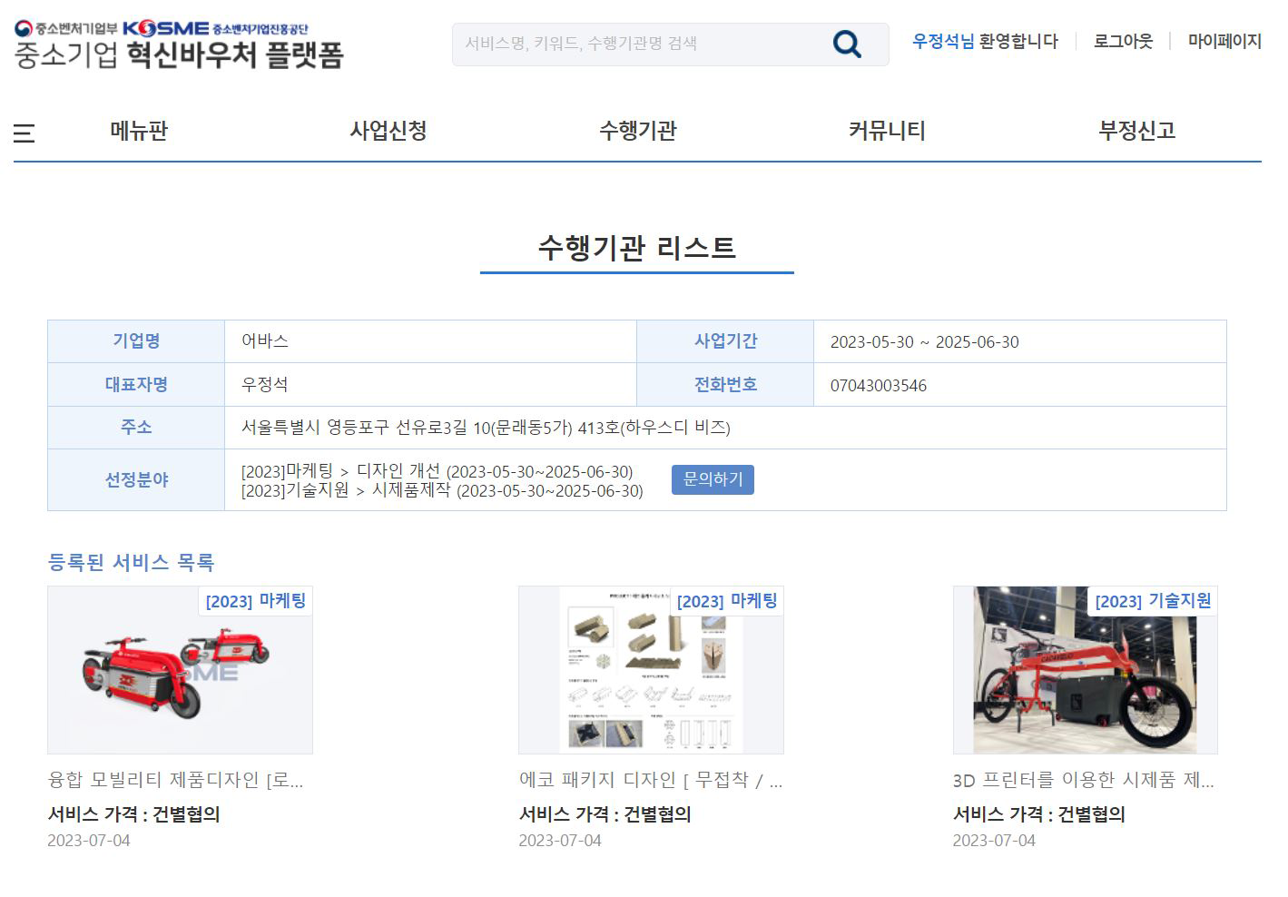Image resolution: width=1288 pixels, height=897 pixels.
Task: Open the 커뮤니티 menu
Action: (887, 131)
